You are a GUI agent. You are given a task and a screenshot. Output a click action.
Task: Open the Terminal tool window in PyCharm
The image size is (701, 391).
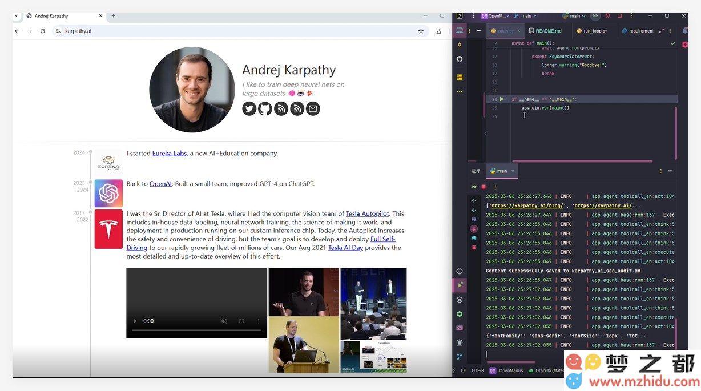[x=460, y=328]
